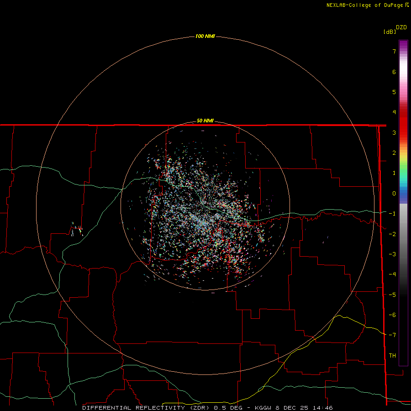Click the -4 value on the color scale
Screen dimensions: 411x411
coord(392,274)
